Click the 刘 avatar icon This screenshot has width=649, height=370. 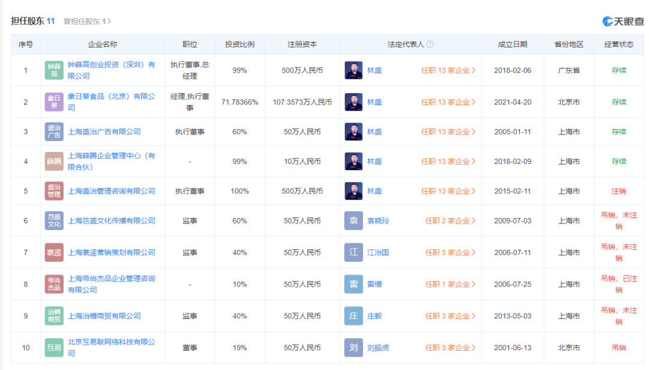[353, 348]
